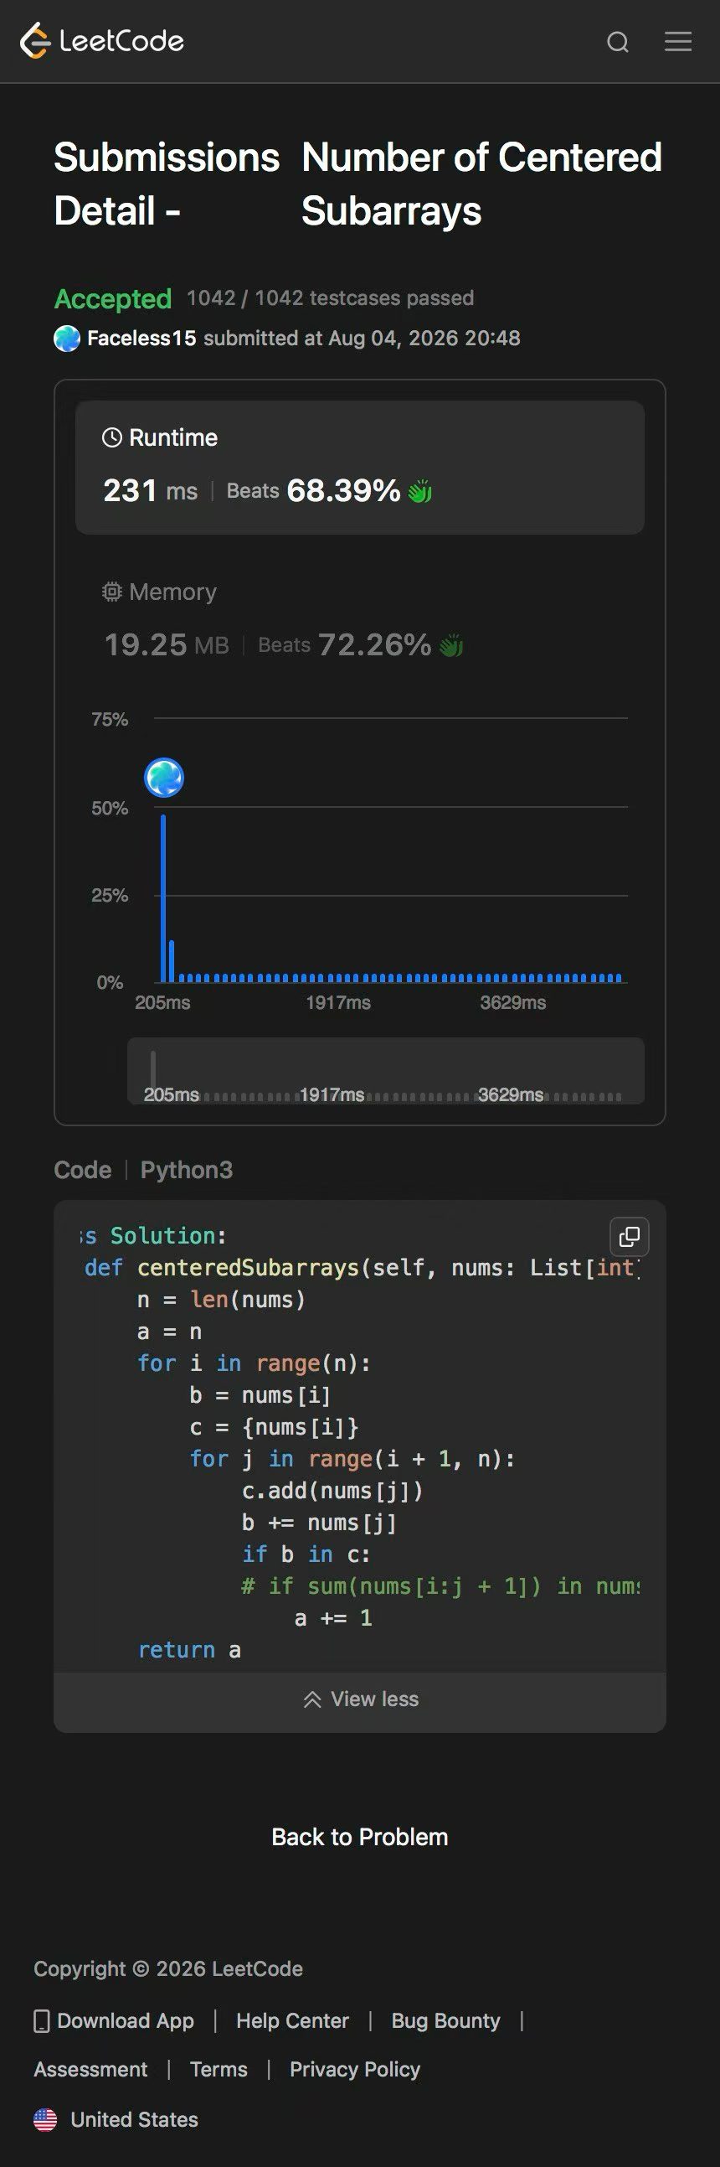Viewport: 720px width, 2167px height.
Task: Open Assessment footer link
Action: [x=90, y=2069]
